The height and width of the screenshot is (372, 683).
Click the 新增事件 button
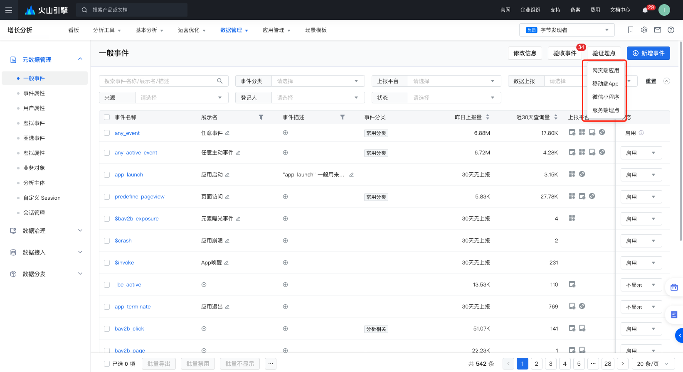pos(648,53)
